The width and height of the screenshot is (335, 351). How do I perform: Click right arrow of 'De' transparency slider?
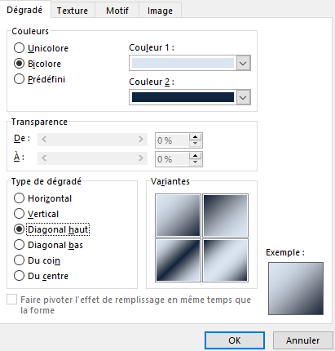click(140, 140)
